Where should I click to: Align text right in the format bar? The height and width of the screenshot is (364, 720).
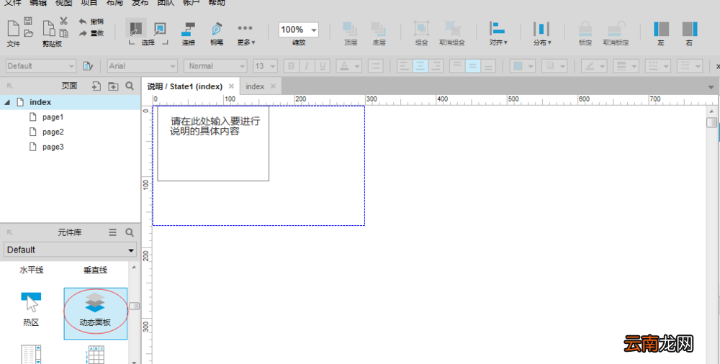click(436, 66)
